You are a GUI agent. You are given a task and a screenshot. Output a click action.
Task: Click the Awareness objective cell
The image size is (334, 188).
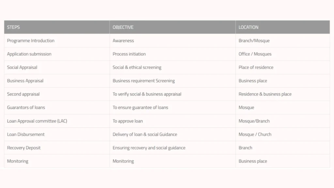click(x=123, y=40)
